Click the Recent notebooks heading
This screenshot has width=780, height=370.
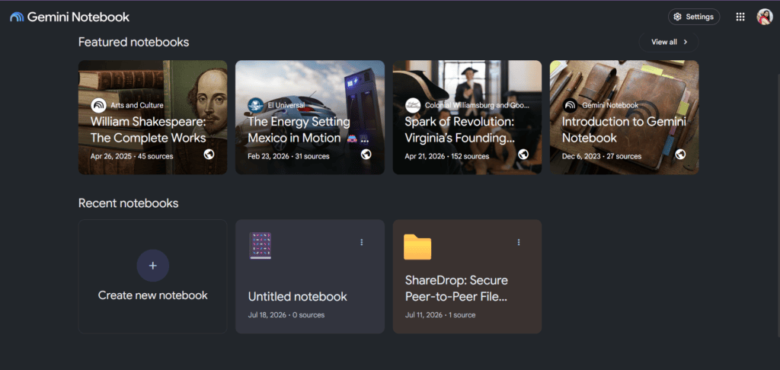128,203
